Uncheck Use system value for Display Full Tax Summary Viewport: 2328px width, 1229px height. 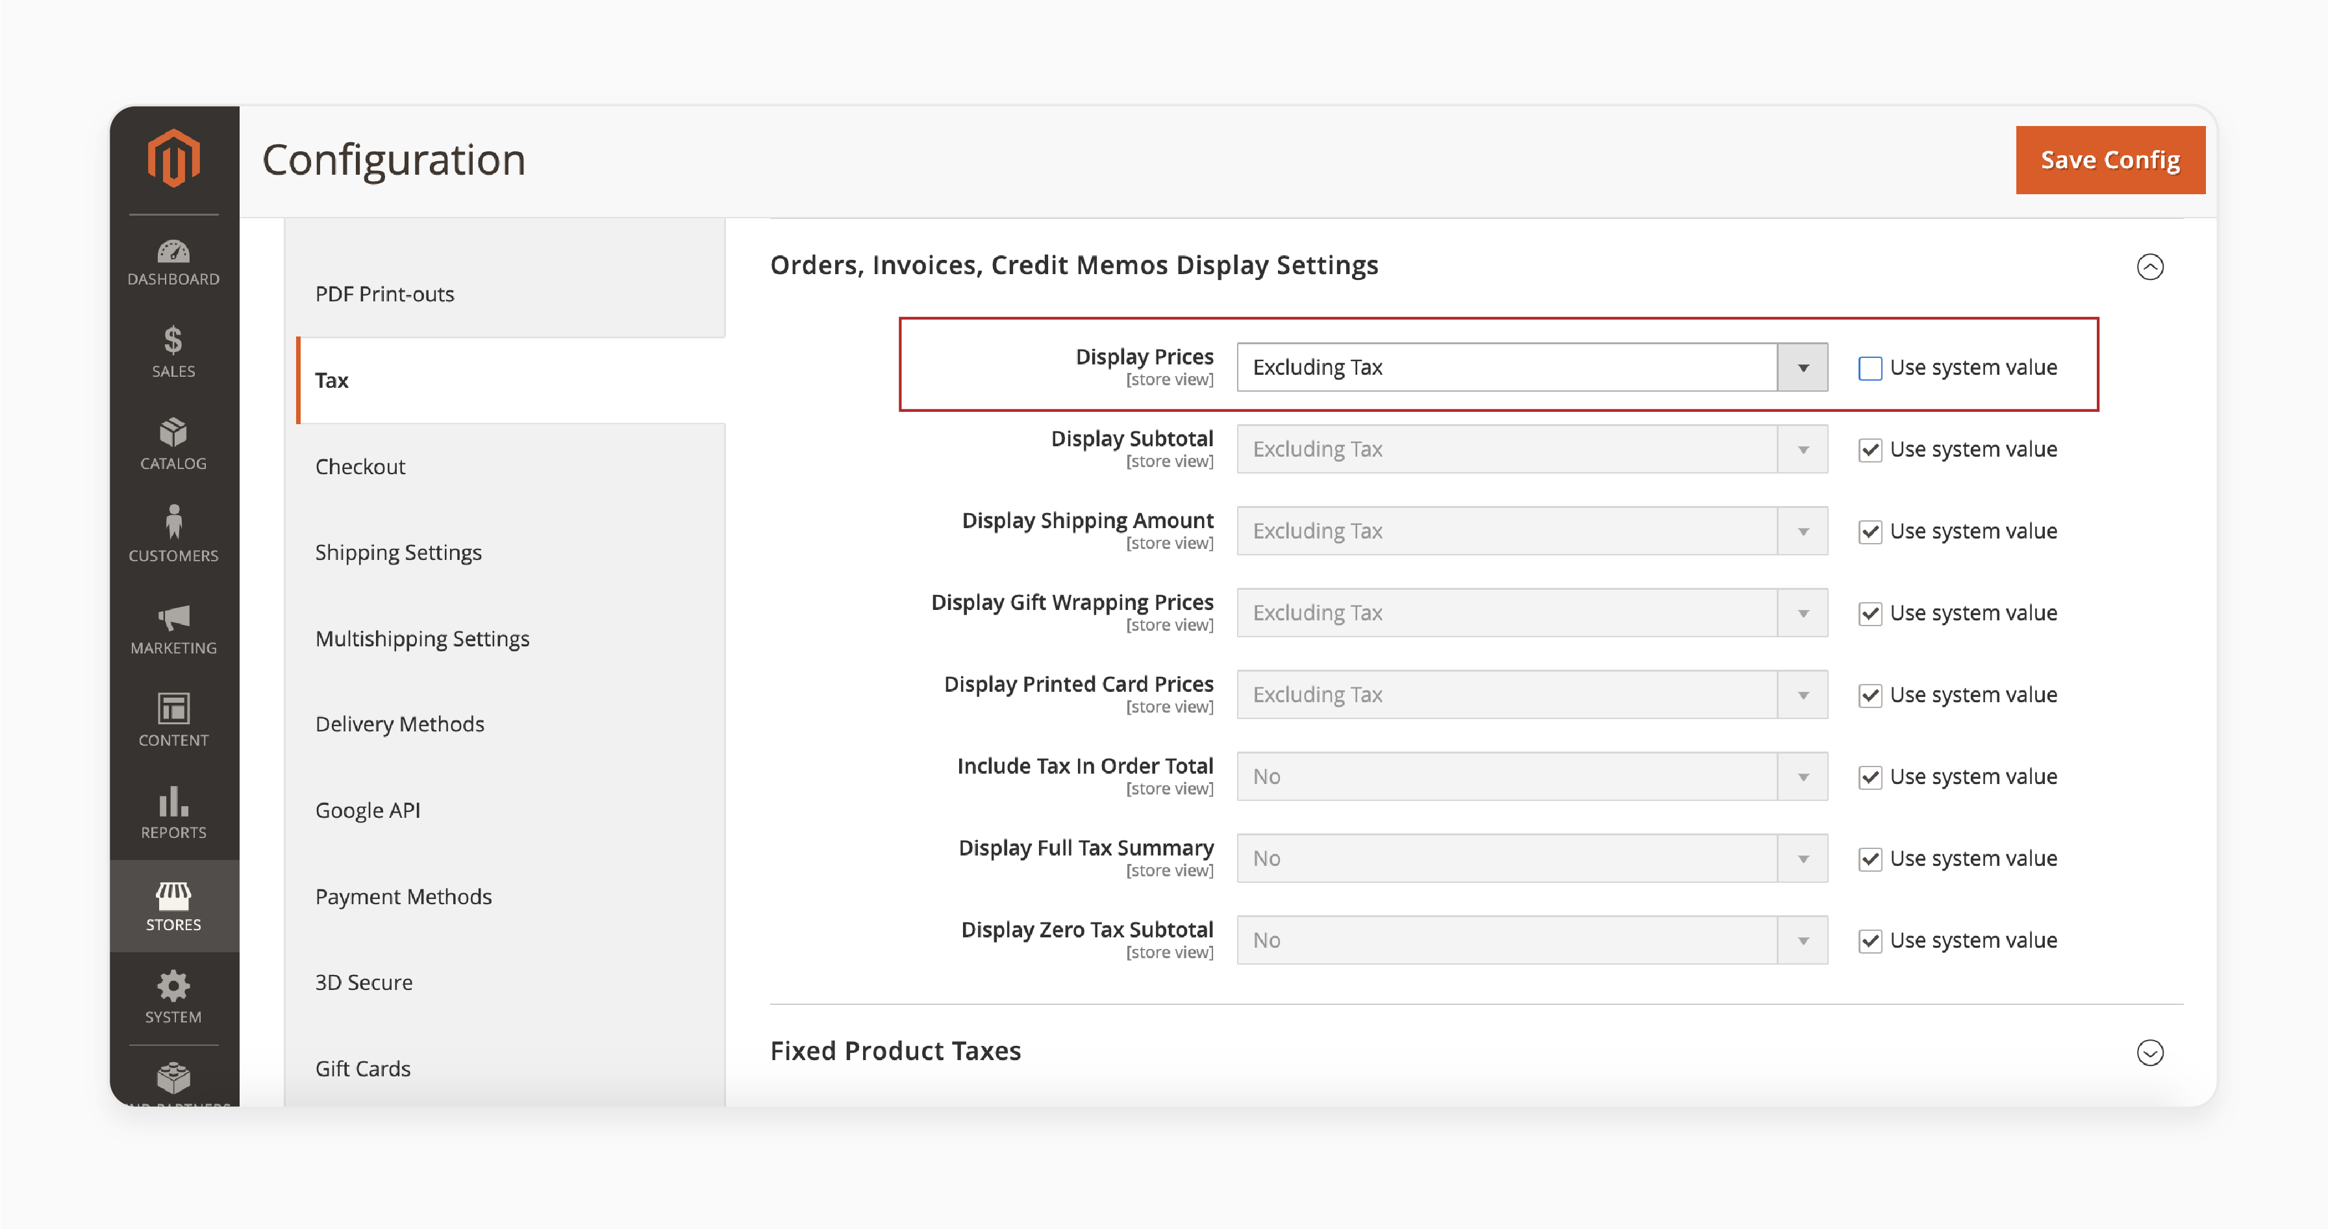1870,859
